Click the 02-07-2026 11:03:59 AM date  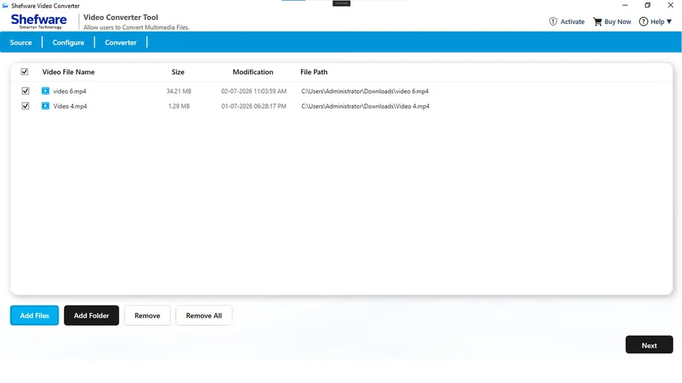[253, 91]
